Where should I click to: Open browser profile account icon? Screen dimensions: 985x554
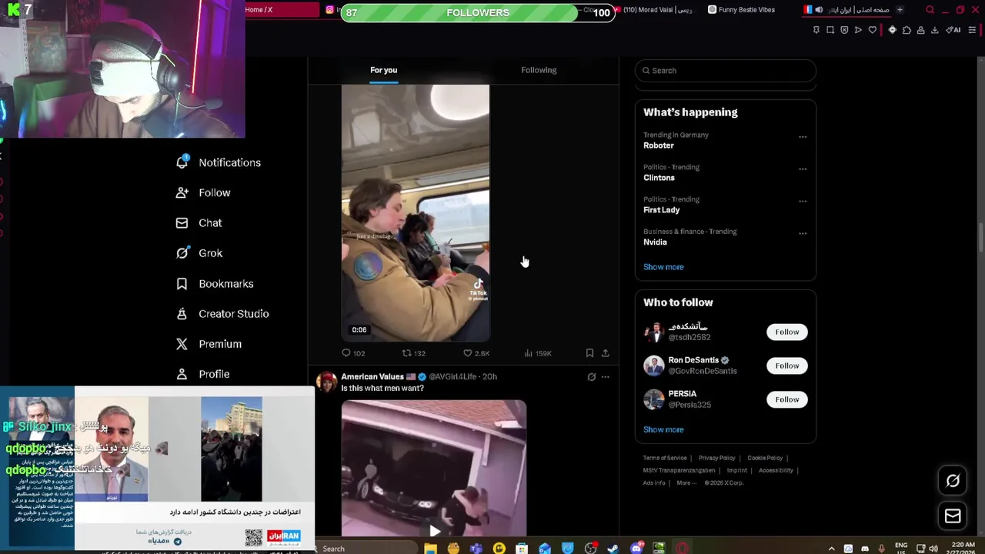[x=920, y=30]
